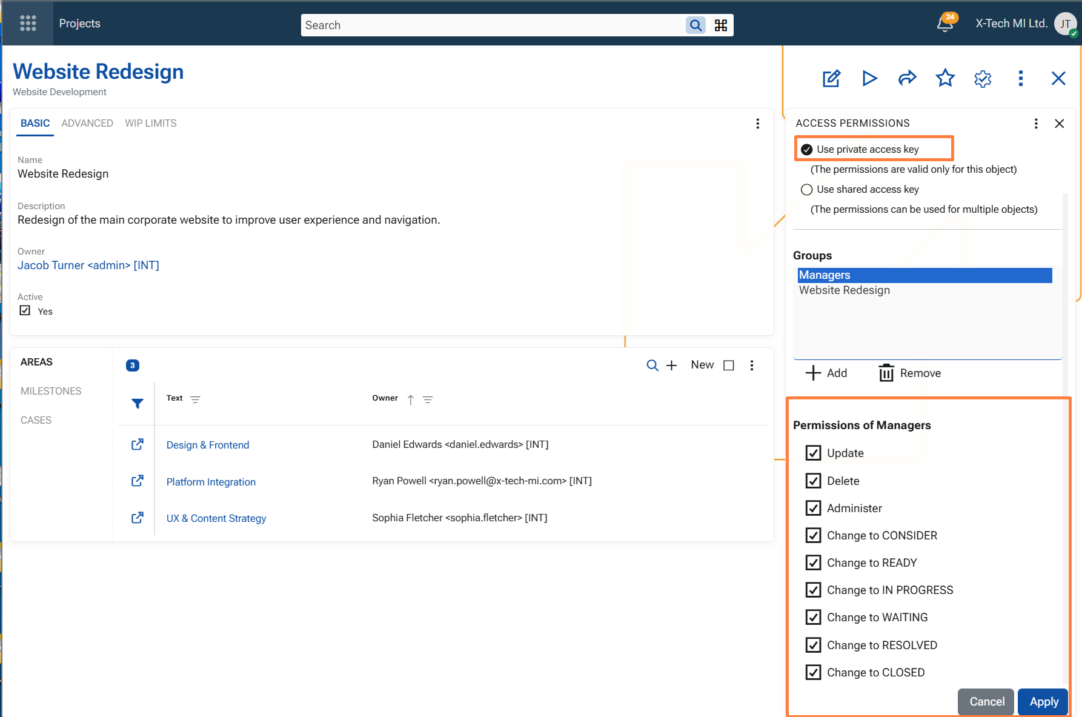
Task: Sort the Owner column ascending arrow
Action: click(x=411, y=399)
